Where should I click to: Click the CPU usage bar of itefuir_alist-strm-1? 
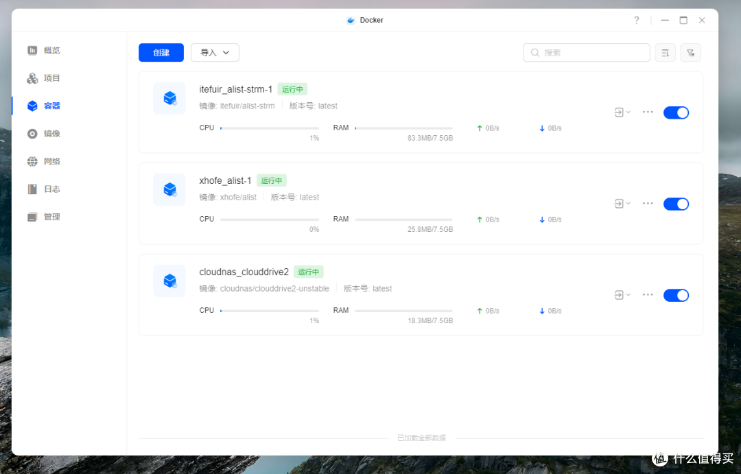click(270, 128)
